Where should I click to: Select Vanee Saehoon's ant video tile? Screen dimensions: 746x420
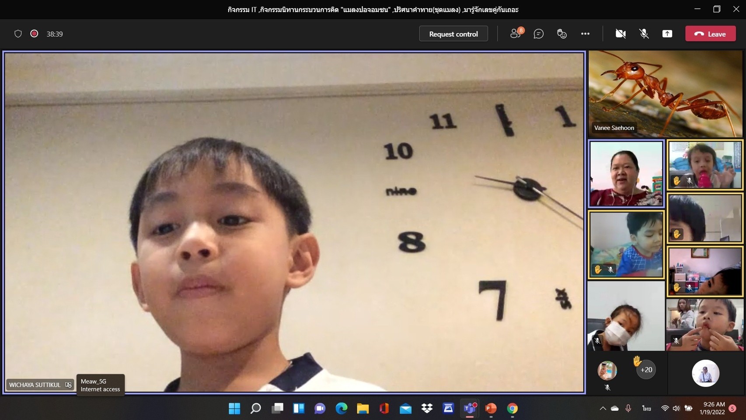[665, 94]
